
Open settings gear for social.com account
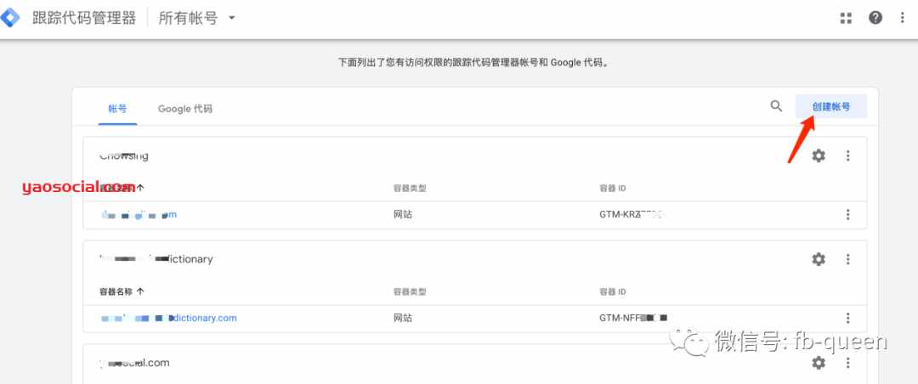click(x=819, y=363)
